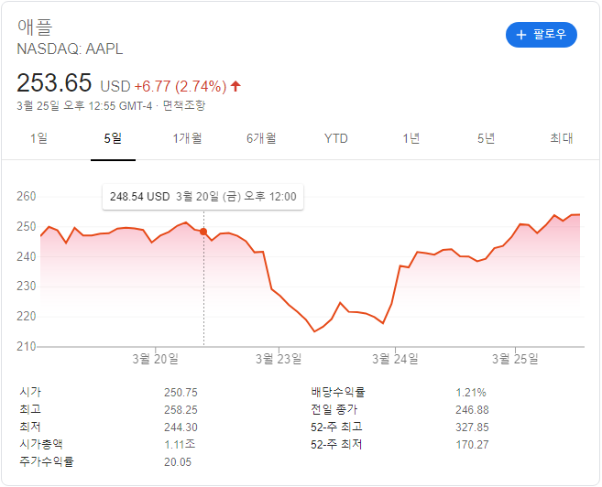Click the 3월 24일 axis label
Viewport: 602px width, 487px height.
point(395,360)
